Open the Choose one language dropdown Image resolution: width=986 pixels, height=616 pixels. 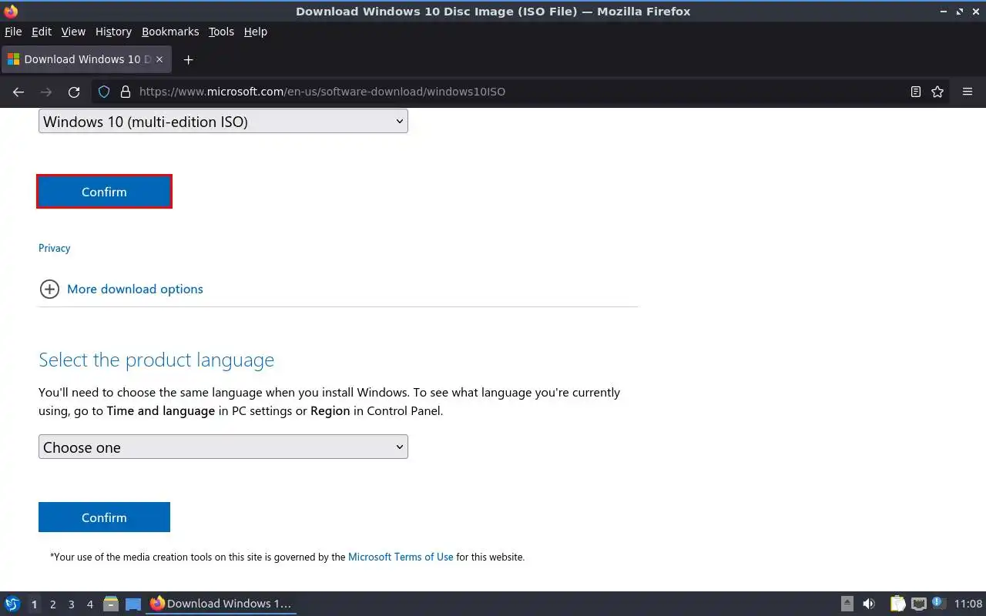click(223, 447)
